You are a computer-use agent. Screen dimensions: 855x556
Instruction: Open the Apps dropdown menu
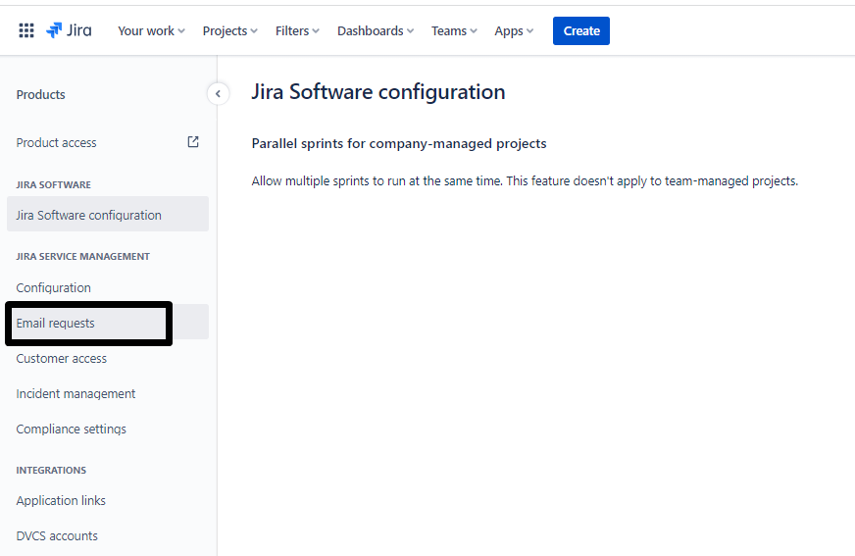pyautogui.click(x=514, y=31)
